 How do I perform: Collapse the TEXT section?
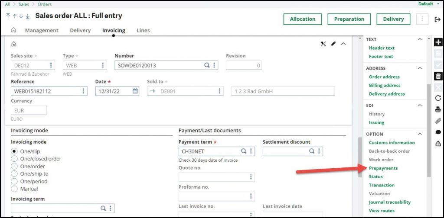pyautogui.click(x=420, y=39)
